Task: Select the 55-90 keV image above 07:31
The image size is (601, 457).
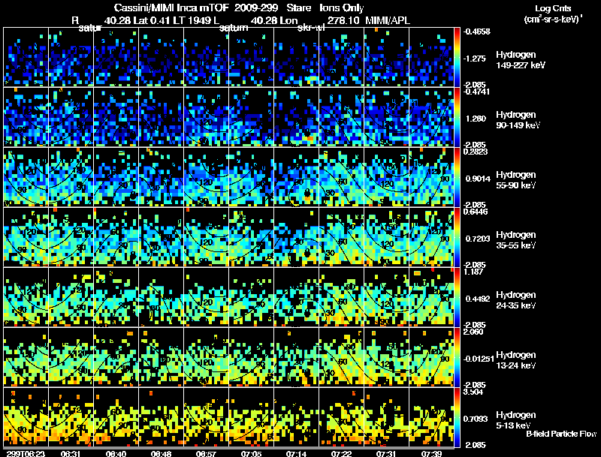Action: 386,177
